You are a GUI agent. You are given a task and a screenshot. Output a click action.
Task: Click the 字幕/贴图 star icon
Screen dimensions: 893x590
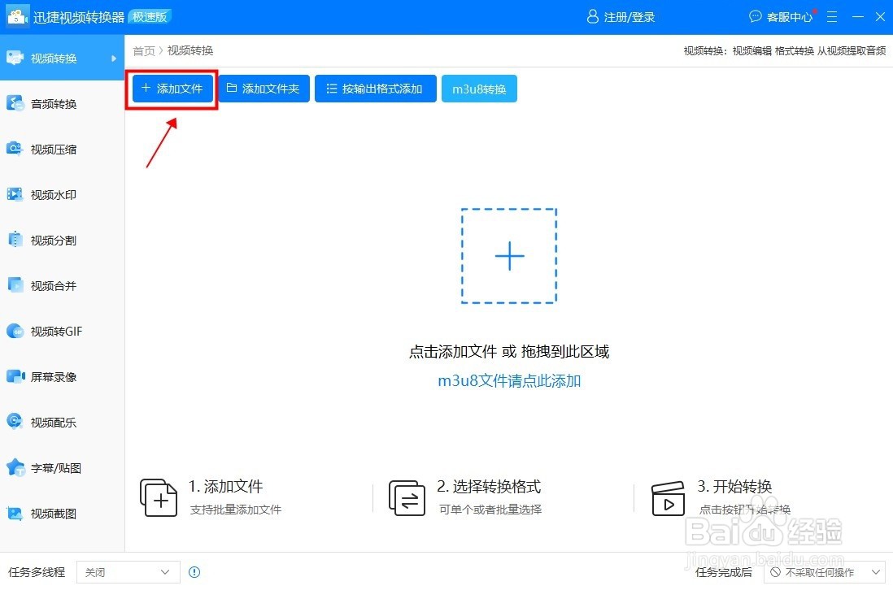(x=15, y=467)
